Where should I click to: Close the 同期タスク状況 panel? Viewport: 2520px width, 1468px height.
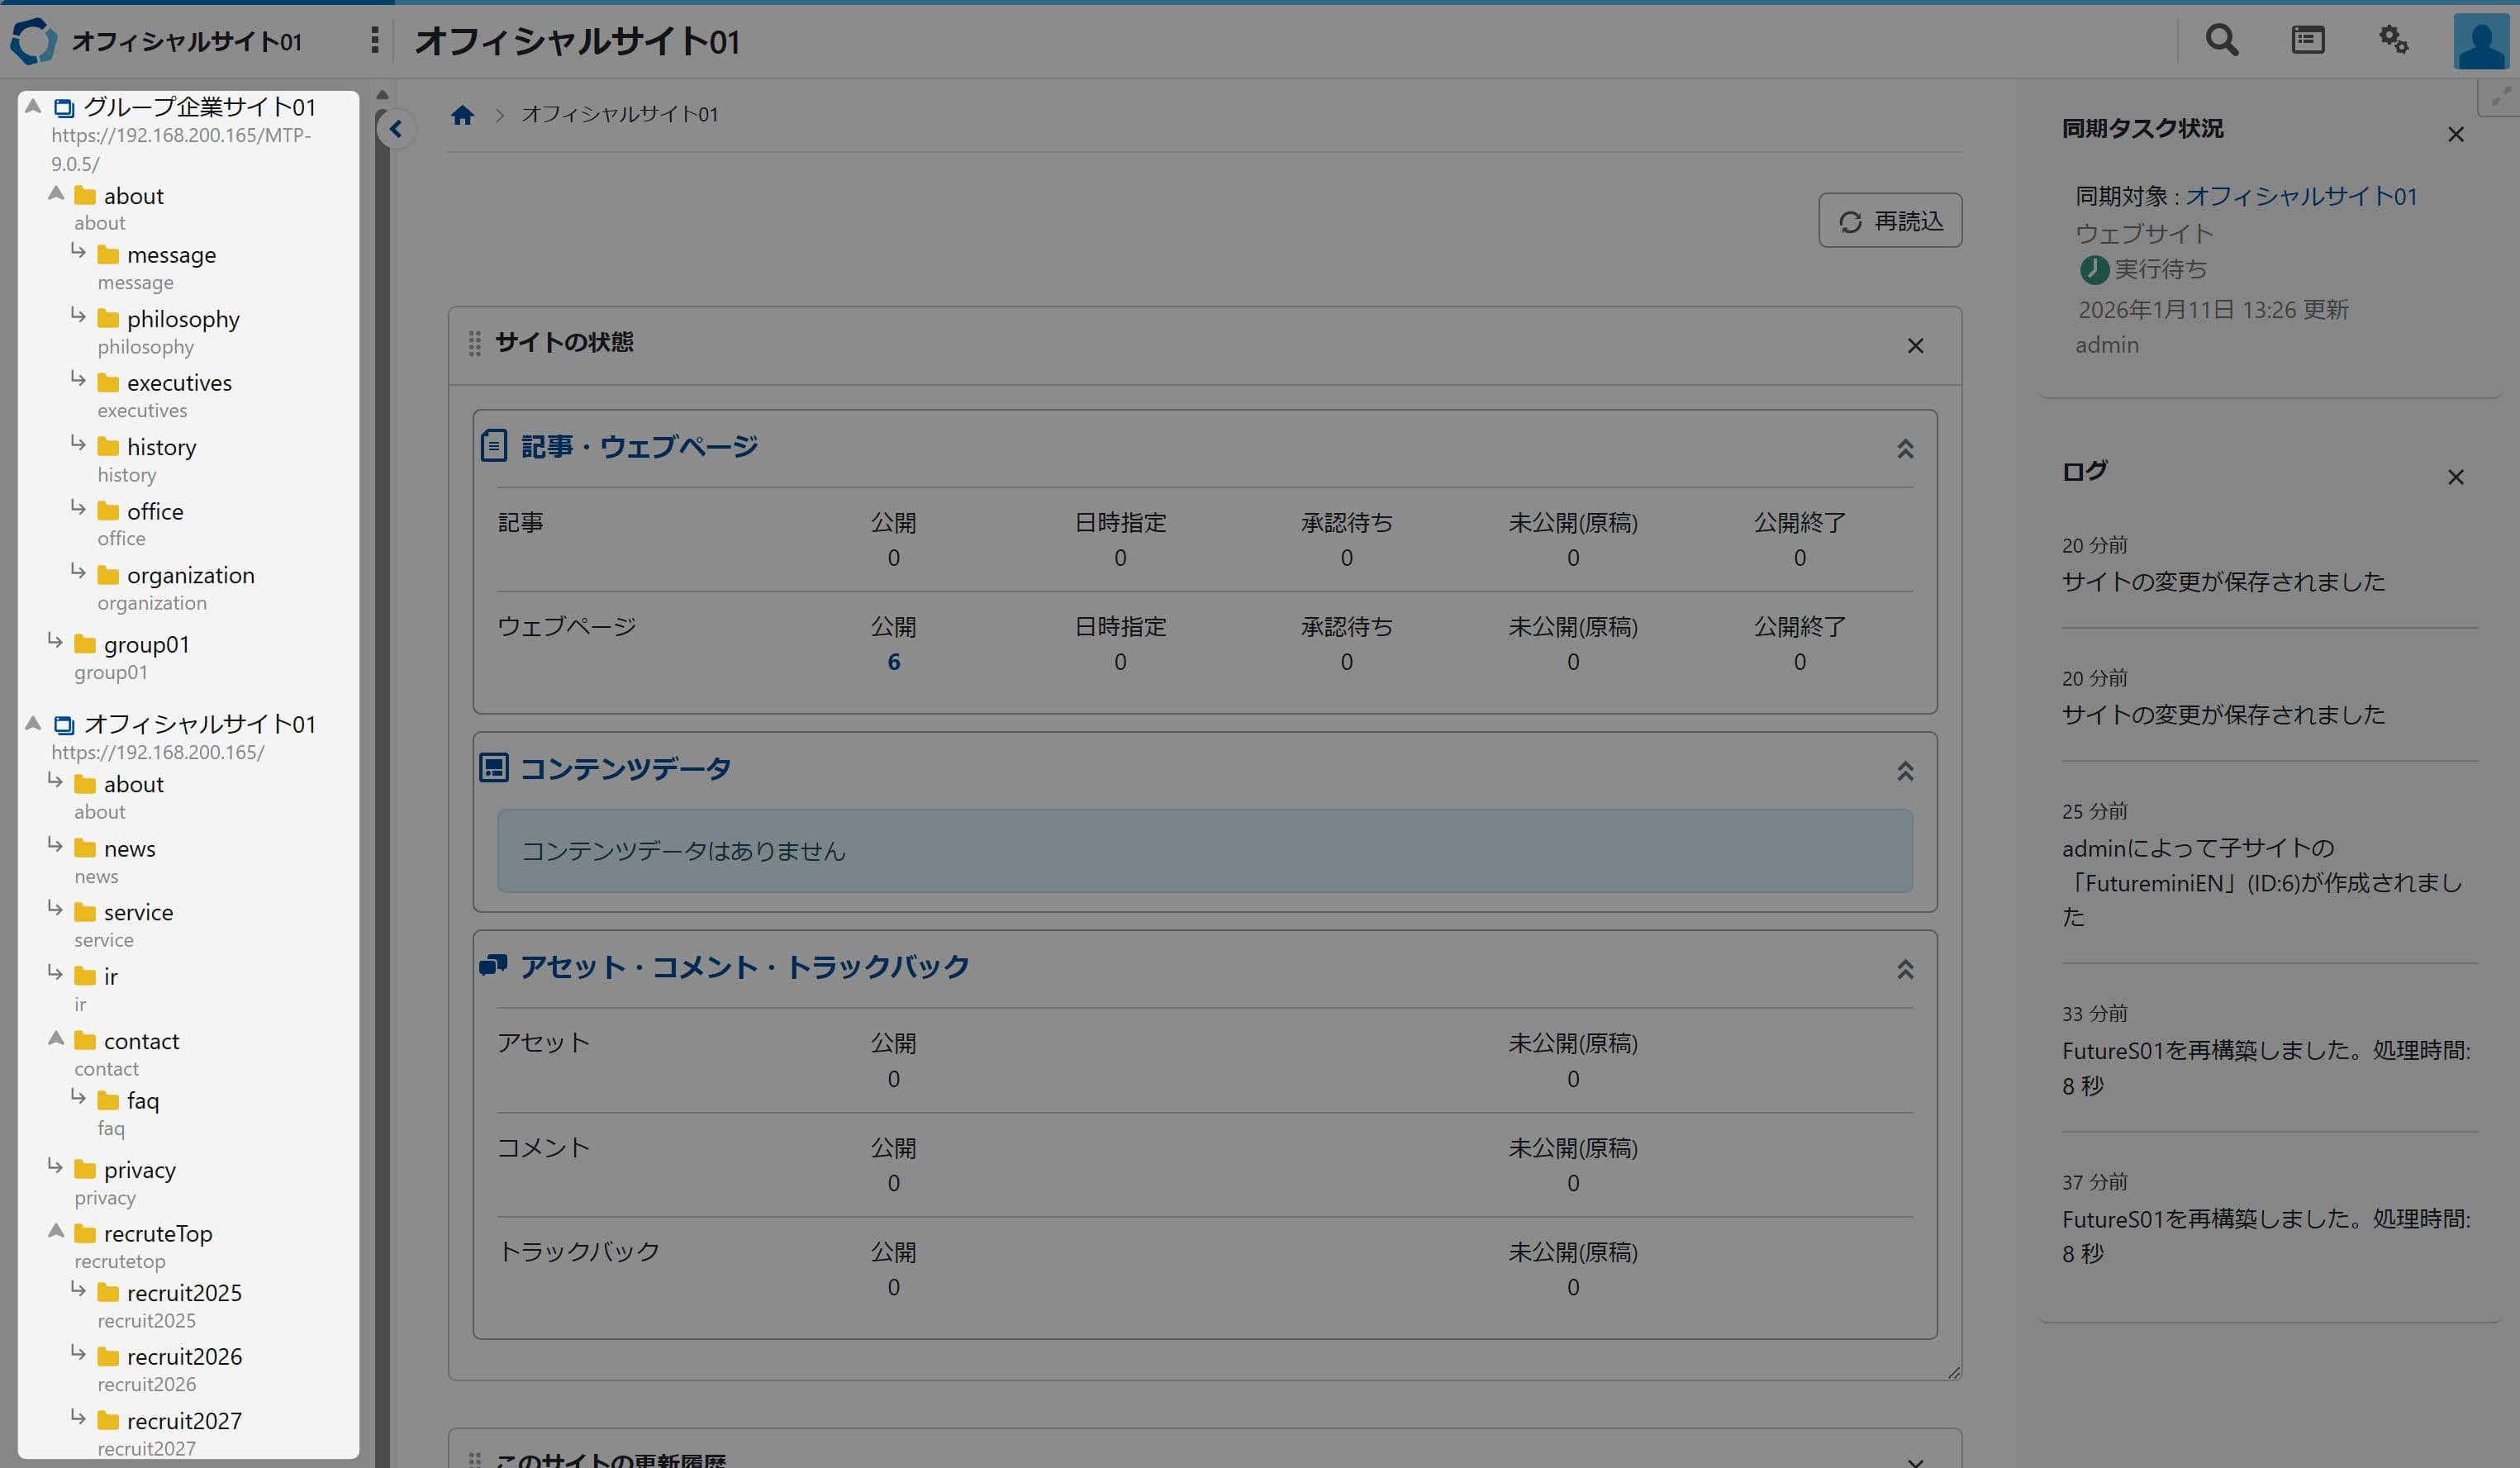tap(2455, 134)
